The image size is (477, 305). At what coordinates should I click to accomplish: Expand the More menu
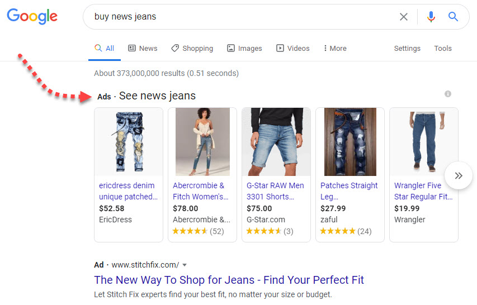[x=335, y=49]
